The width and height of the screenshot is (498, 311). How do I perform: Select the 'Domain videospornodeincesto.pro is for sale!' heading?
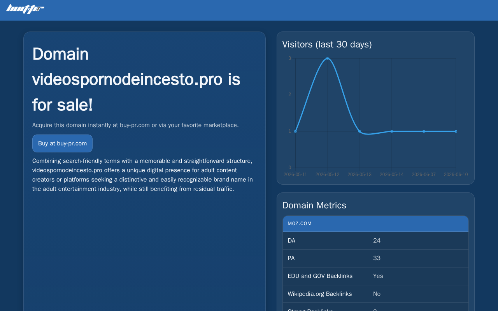[136, 79]
